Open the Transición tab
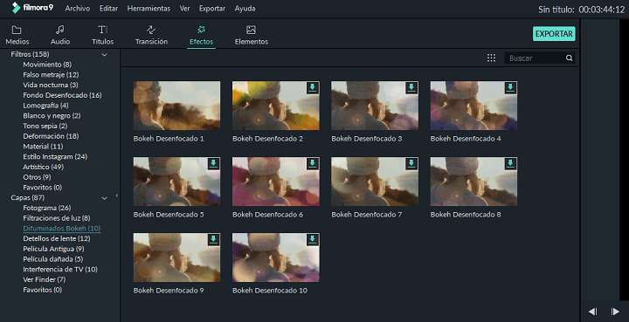 (x=151, y=35)
